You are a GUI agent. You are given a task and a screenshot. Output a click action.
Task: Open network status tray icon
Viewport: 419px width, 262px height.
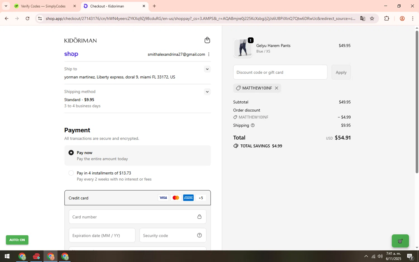pyautogui.click(x=373, y=256)
